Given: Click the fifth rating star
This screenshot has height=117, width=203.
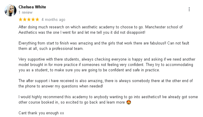Looking at the screenshot, I should tap(37, 19).
